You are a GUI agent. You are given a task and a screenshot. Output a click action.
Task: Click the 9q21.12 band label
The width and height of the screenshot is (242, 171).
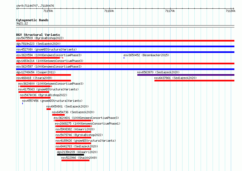point(22,23)
